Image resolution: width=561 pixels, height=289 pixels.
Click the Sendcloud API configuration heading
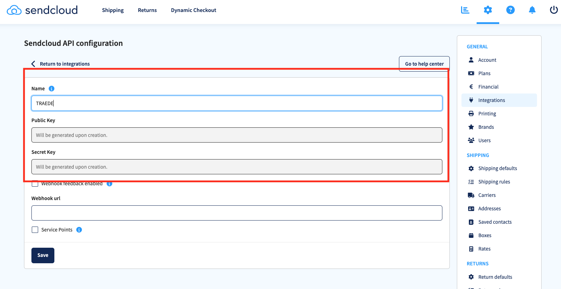(73, 43)
